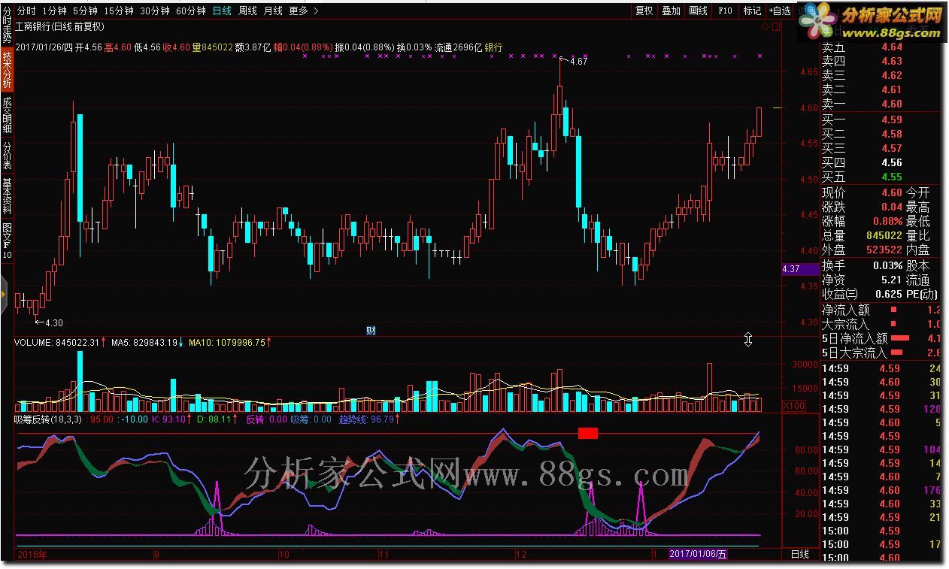Open the 分价表 side tab
Image resolution: width=949 pixels, height=569 pixels.
(x=7, y=156)
